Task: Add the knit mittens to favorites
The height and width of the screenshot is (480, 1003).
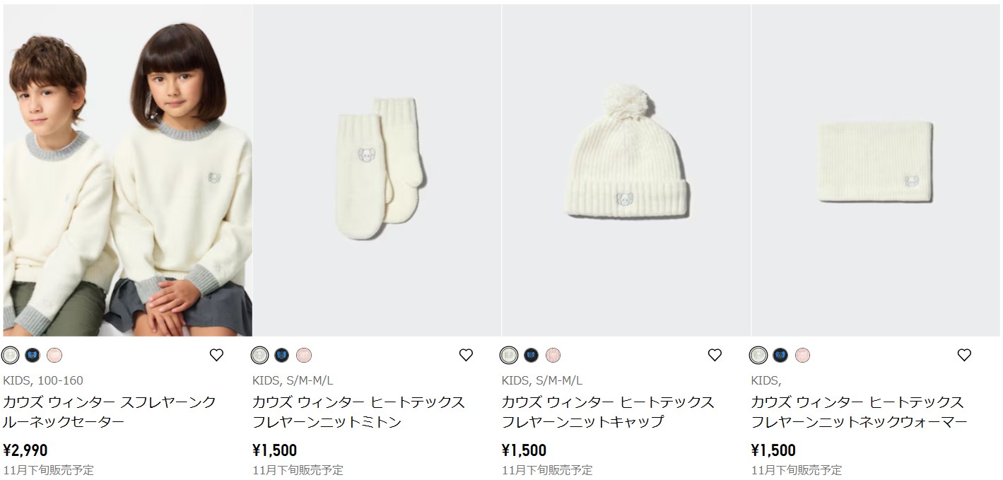Action: point(466,356)
